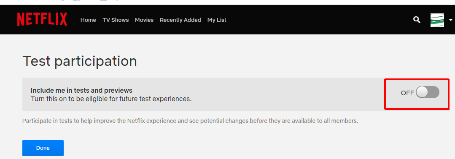The width and height of the screenshot is (455, 159).
Task: Click the red Netflix logo
Action: (x=42, y=20)
